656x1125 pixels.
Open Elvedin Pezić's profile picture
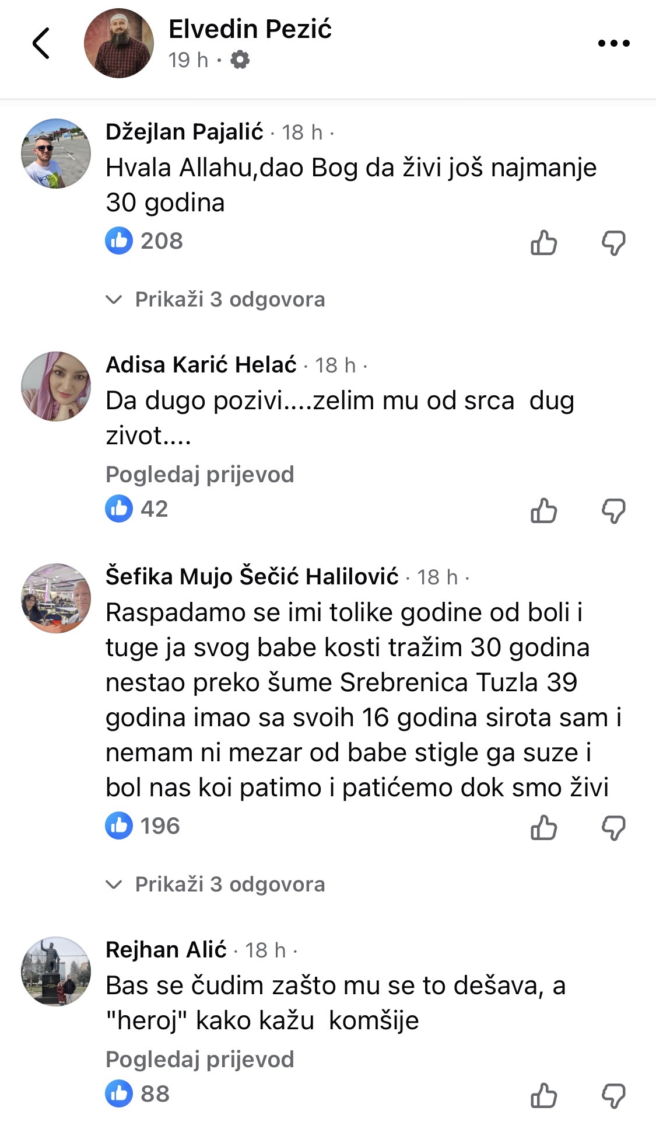click(x=119, y=43)
